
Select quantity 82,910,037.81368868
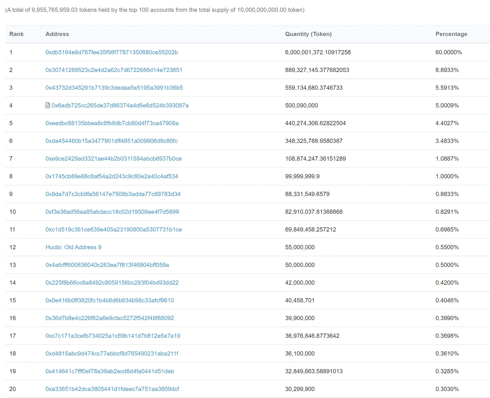click(x=314, y=212)
